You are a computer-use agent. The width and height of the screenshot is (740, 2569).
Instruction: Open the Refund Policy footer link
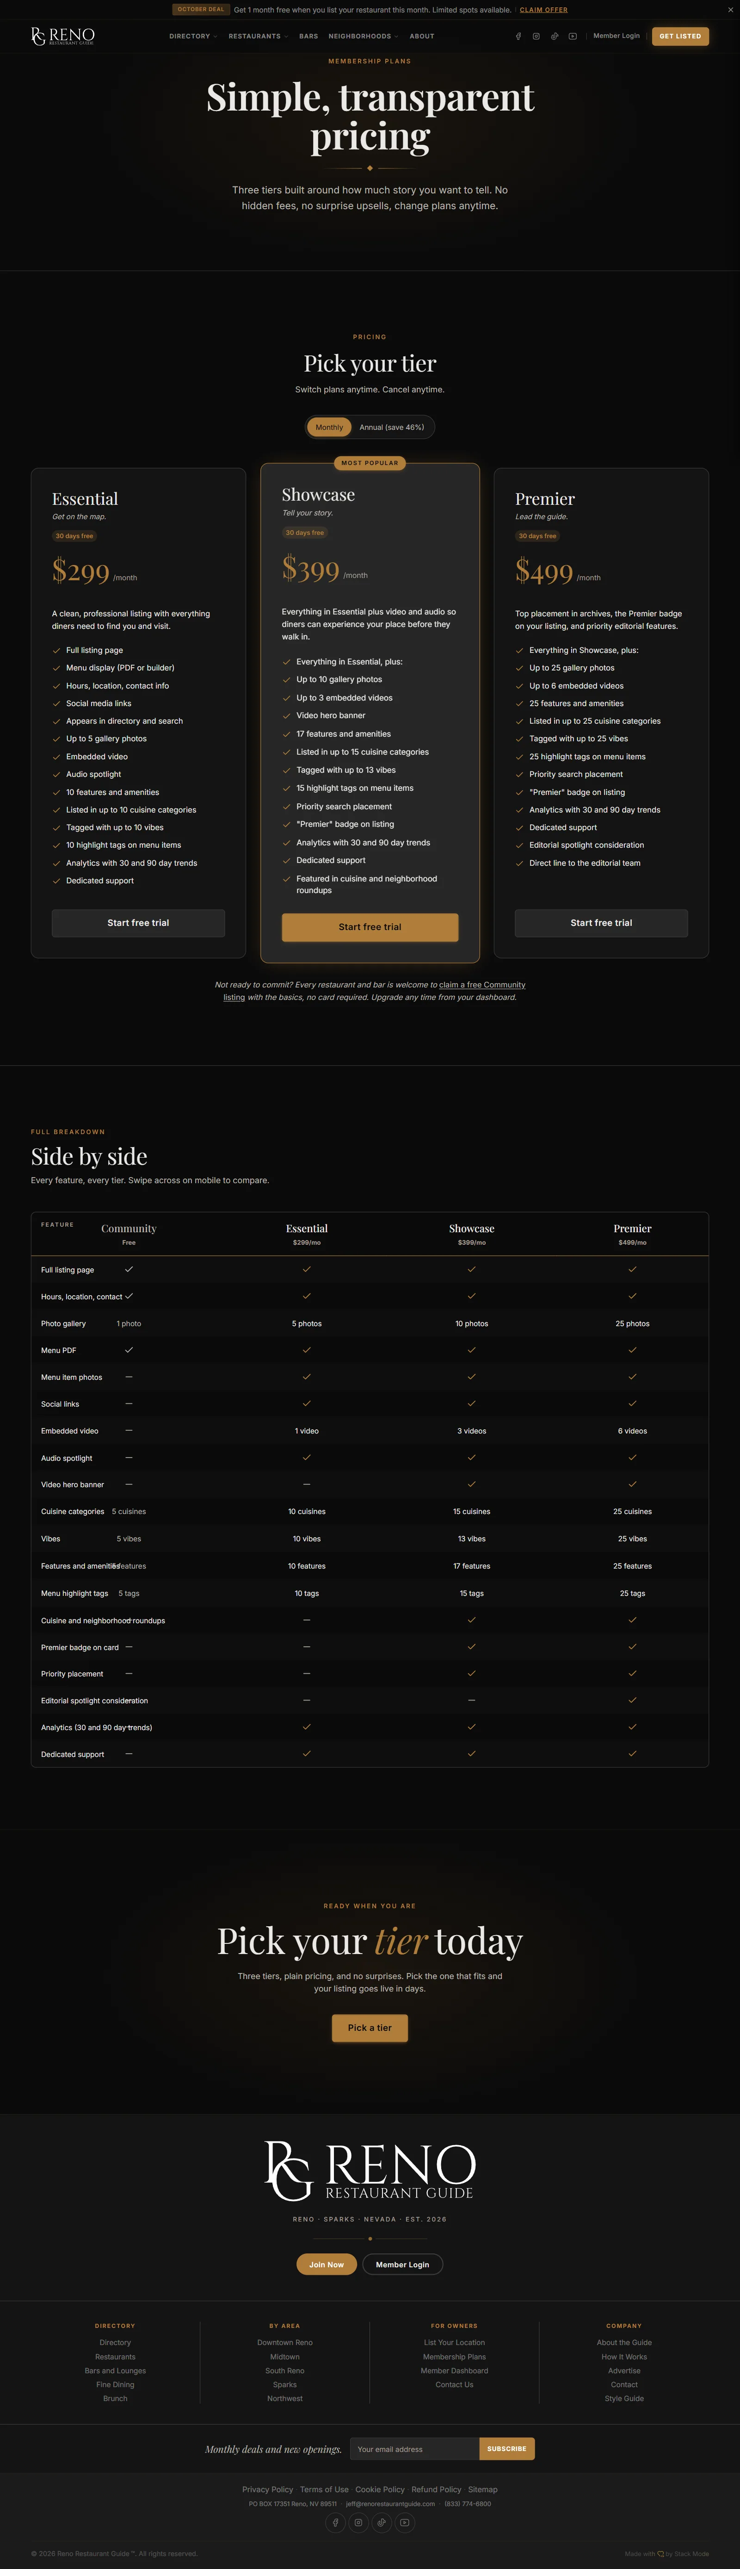pos(436,2489)
